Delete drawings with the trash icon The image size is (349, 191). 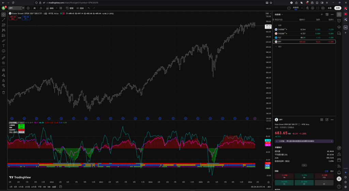click(3, 92)
